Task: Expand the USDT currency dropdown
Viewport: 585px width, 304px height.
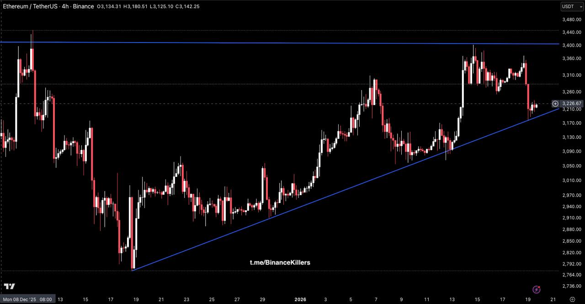Action: (571, 6)
